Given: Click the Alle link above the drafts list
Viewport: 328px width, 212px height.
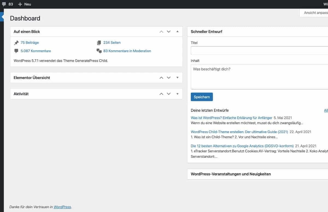Looking at the screenshot, I should click(326, 110).
